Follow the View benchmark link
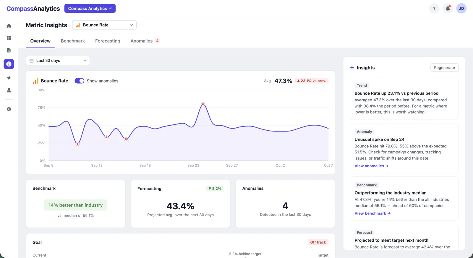The height and width of the screenshot is (258, 473). 372,213
